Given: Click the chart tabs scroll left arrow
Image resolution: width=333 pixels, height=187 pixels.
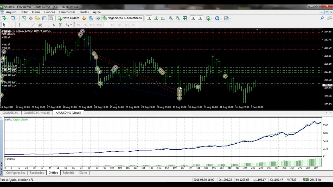Looking at the screenshot, I should pos(327,113).
